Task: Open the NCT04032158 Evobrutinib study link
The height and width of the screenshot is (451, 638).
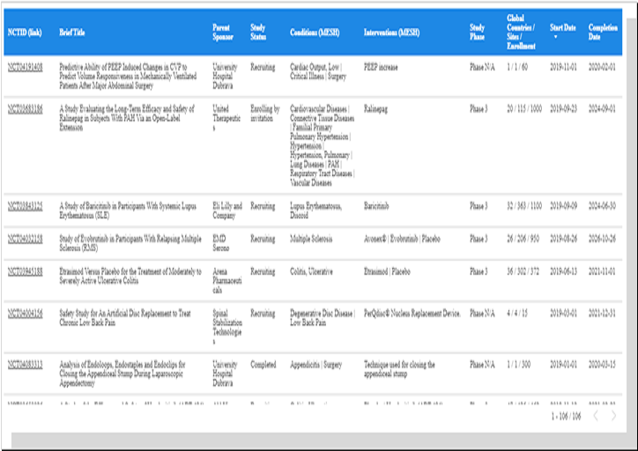Action: tap(25, 238)
